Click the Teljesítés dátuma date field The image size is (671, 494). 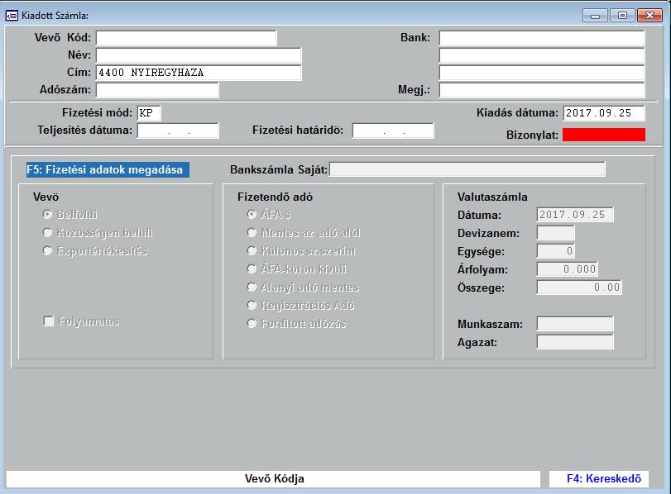(178, 131)
